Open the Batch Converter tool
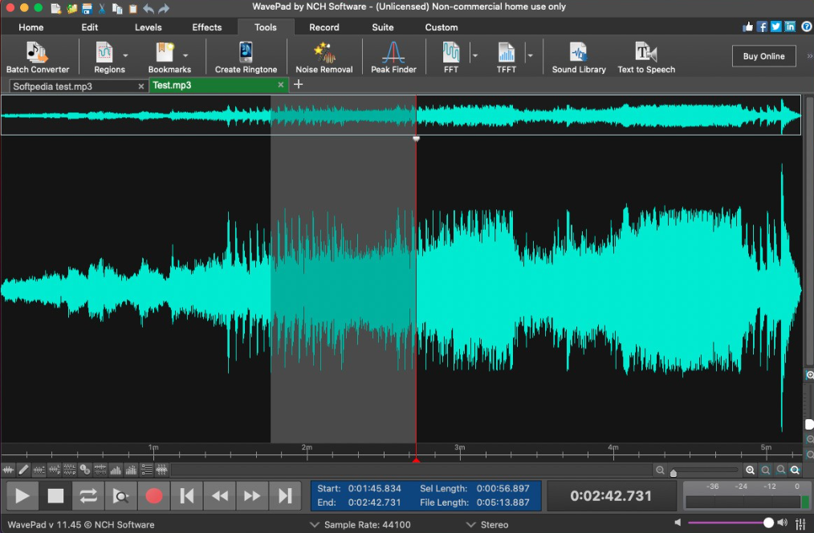This screenshot has width=814, height=533. pos(38,57)
